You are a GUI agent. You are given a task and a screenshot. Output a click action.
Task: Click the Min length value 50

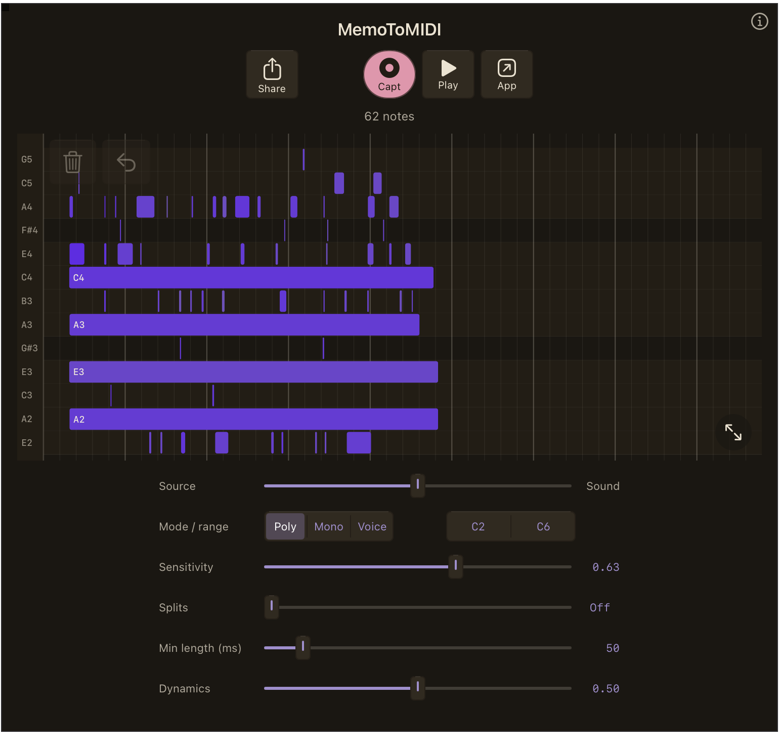[613, 648]
